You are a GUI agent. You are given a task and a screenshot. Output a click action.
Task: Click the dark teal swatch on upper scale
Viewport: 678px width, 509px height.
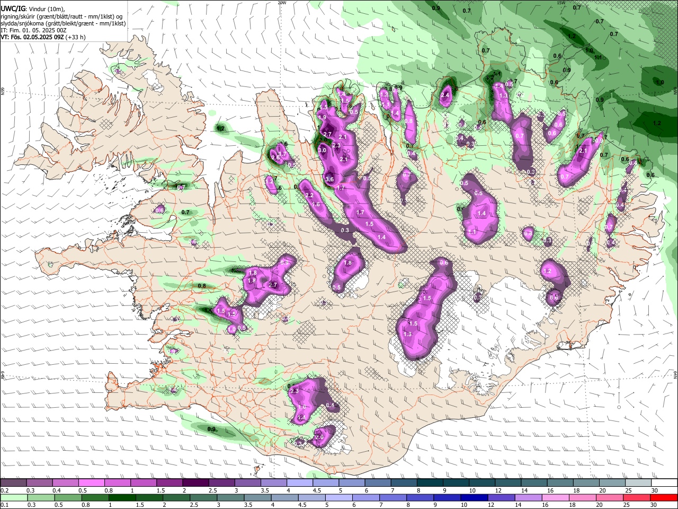click(x=430, y=483)
